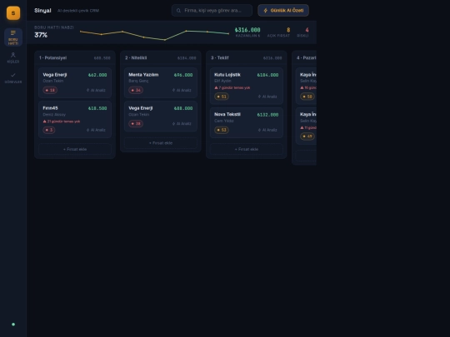Open the Menta Yazılım opportunity card

tap(161, 82)
